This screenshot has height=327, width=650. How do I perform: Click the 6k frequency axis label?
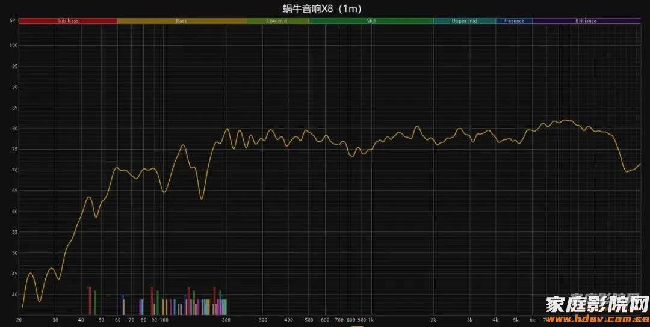532,320
